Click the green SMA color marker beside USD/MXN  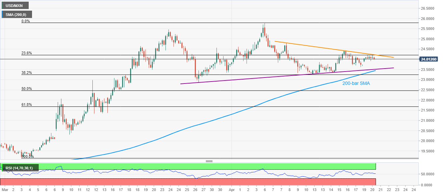1,5
